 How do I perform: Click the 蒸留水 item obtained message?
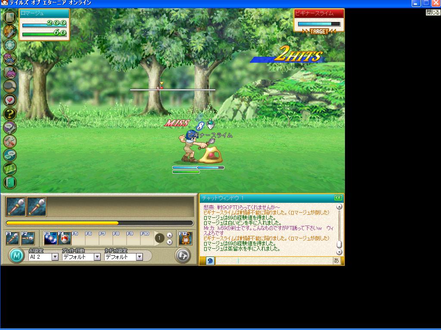(242, 249)
